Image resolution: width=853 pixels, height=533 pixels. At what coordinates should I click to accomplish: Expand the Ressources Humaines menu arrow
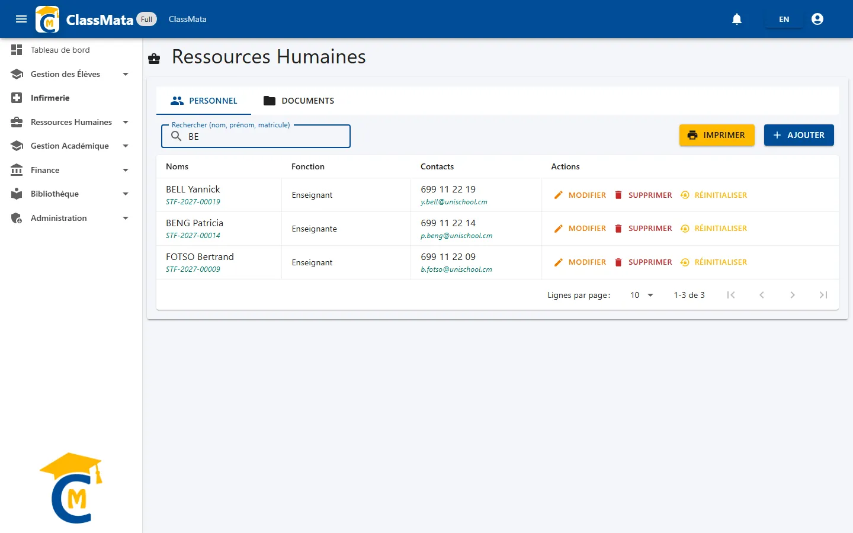point(126,122)
